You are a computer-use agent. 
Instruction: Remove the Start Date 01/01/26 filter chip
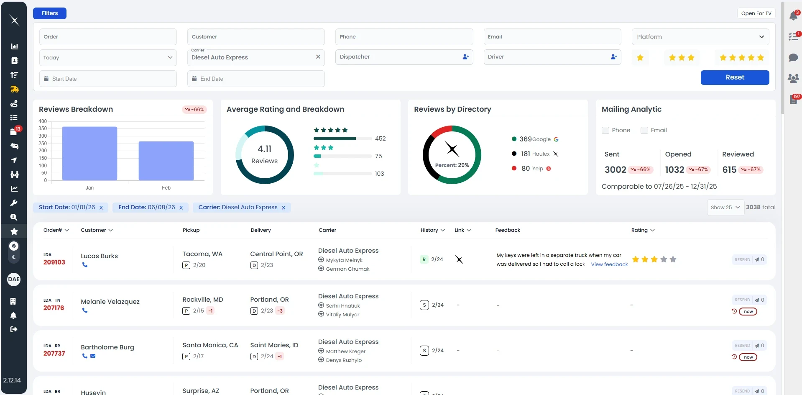pyautogui.click(x=101, y=208)
